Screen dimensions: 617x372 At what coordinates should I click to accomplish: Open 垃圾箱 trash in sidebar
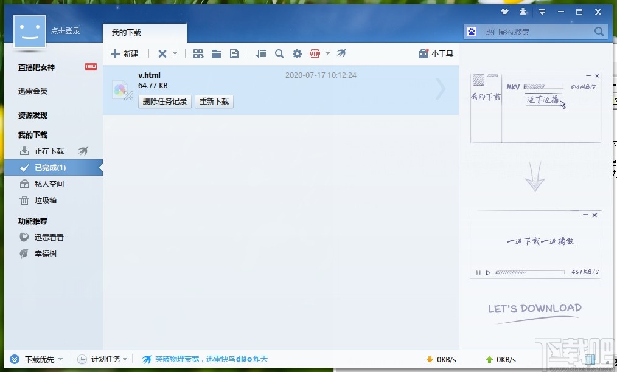point(45,200)
